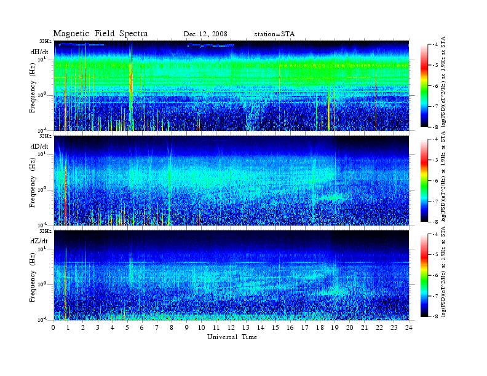
Task: Click the color bar beside the dH/dt spectrogram
Action: (424, 85)
